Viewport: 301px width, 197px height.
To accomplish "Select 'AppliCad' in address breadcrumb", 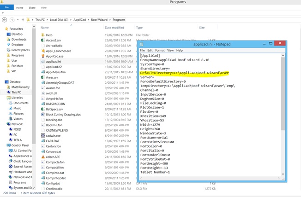I will pos(80,20).
